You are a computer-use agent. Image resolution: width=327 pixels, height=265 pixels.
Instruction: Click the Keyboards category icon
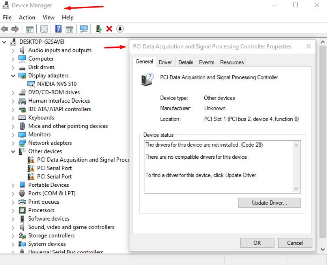point(22,118)
